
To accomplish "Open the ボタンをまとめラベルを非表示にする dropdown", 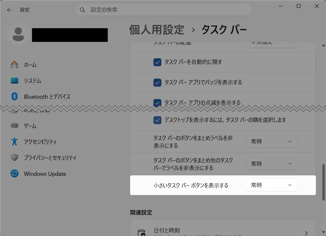I will (x=272, y=141).
